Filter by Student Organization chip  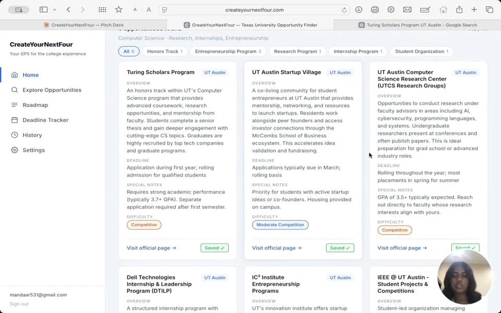pos(422,52)
